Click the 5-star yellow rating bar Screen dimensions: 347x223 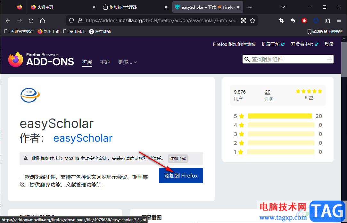280,116
